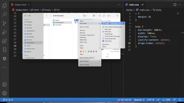Image resolution: width=184 pixels, height=103 pixels.
Task: Open Run and Debug view
Action: pos(5,32)
